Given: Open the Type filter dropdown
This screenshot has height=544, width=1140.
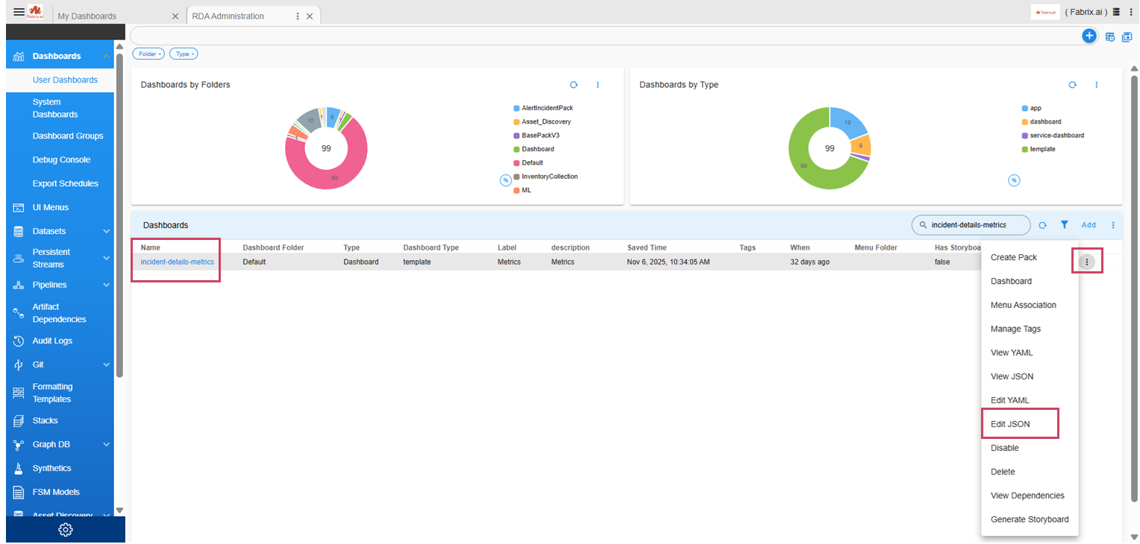Looking at the screenshot, I should pos(184,54).
